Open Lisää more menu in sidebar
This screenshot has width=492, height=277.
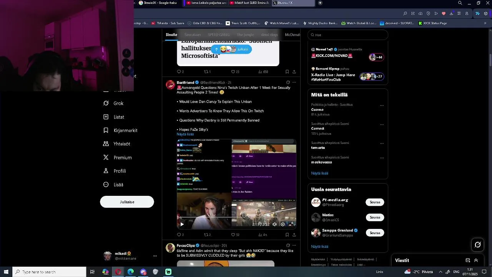113,185
